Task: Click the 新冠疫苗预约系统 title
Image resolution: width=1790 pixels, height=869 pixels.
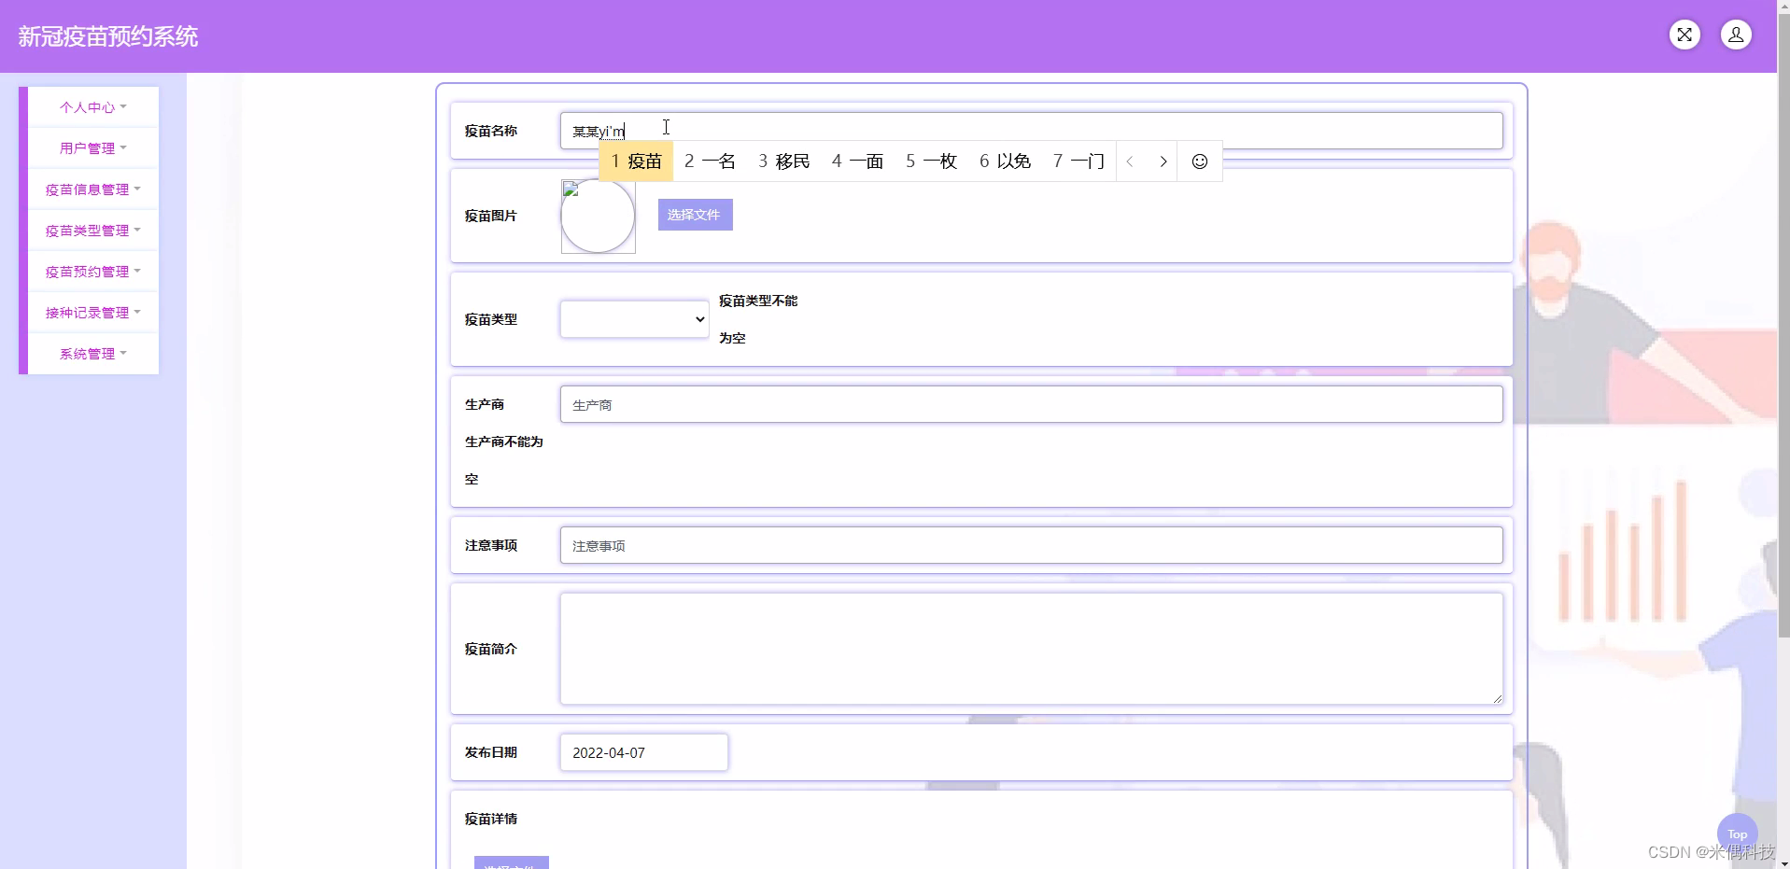Action: click(108, 36)
